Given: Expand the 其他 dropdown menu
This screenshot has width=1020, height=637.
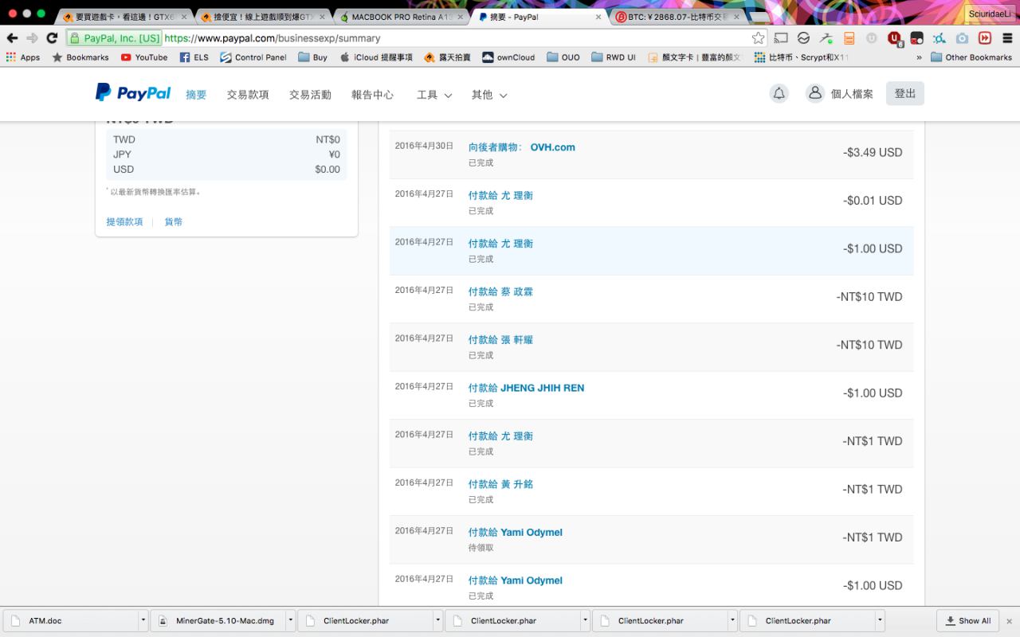Looking at the screenshot, I should 488,95.
